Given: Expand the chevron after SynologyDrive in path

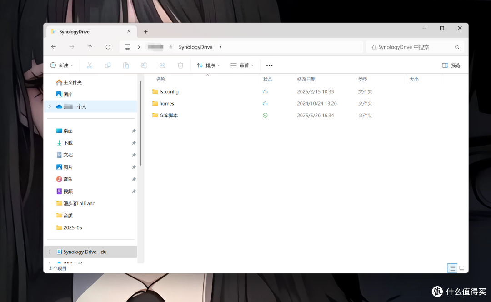Looking at the screenshot, I should 220,47.
